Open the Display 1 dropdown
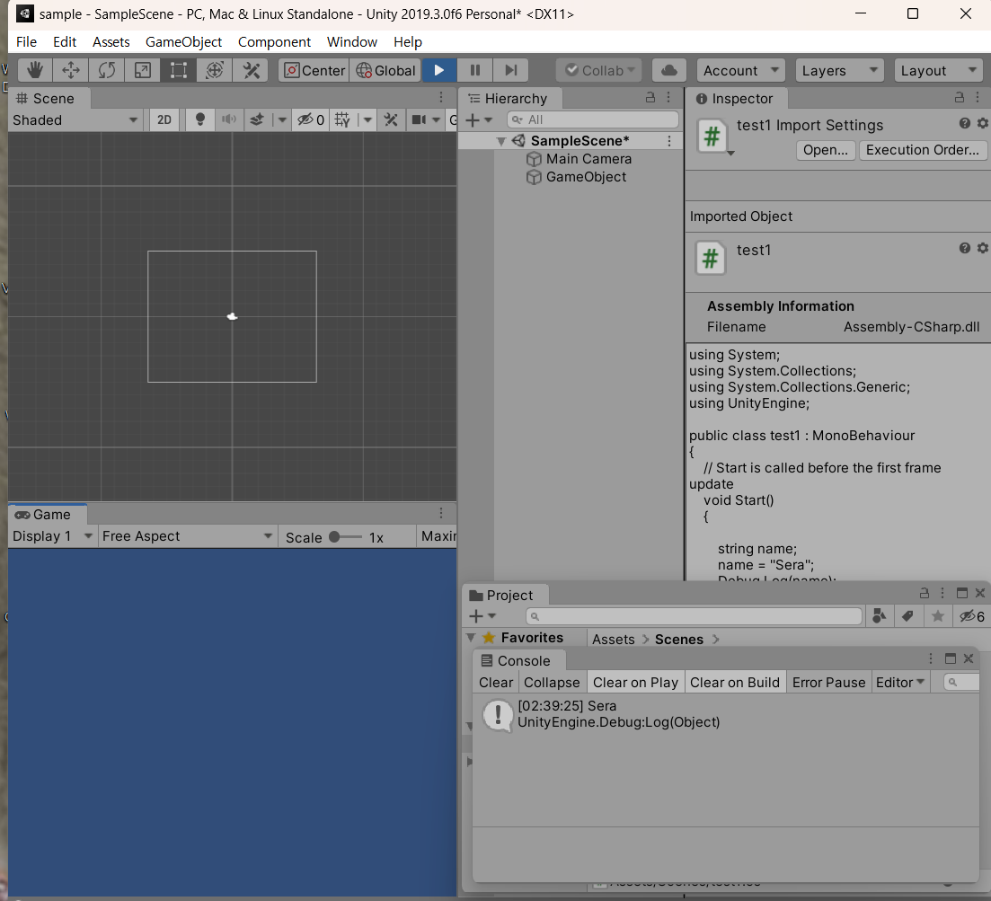Screen dimensions: 991x901 click(x=52, y=535)
